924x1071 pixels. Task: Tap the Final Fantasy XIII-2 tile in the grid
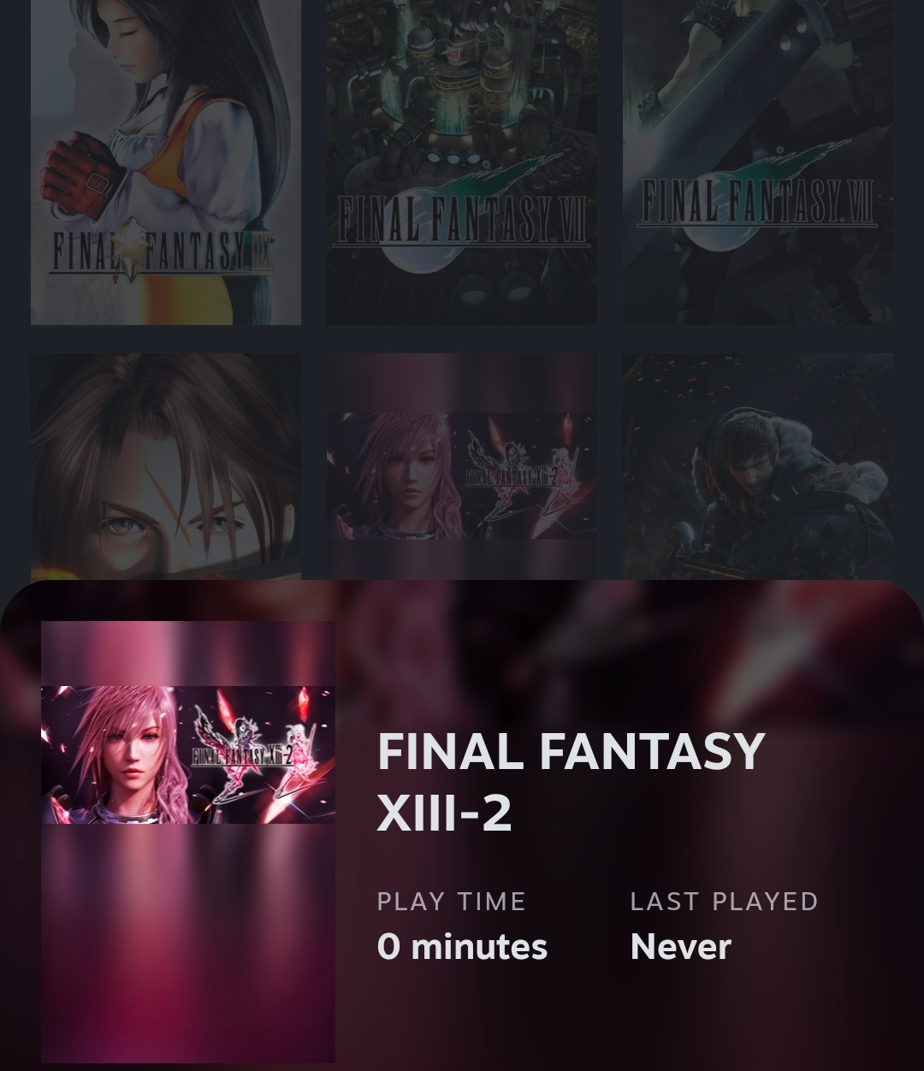pos(462,466)
